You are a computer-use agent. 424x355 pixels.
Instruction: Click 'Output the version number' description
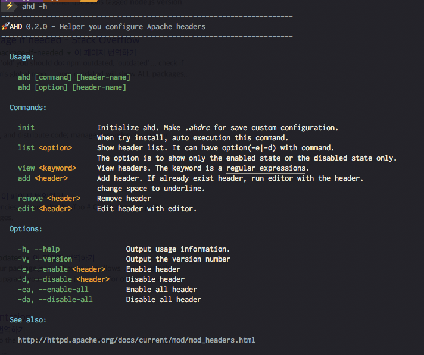[x=178, y=259]
